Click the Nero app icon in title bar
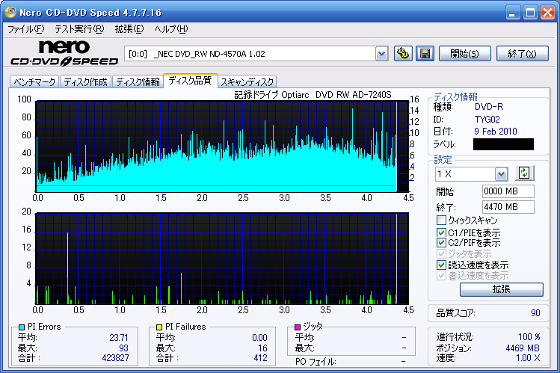Screen dimensions: 560x373 (x=10, y=12)
